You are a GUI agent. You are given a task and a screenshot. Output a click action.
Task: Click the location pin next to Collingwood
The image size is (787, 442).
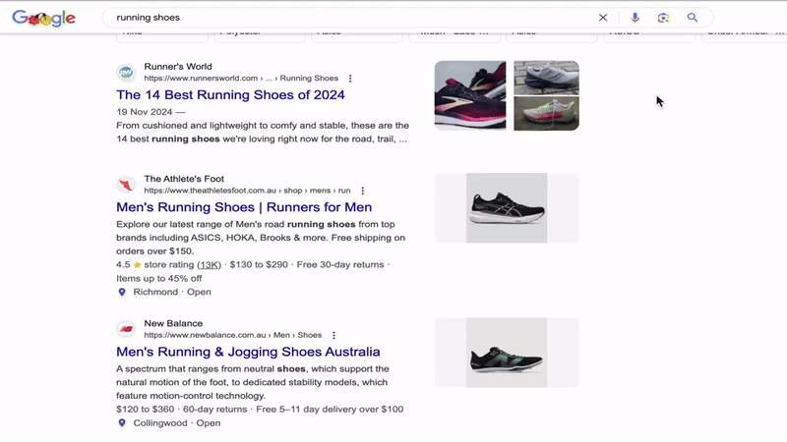click(x=122, y=423)
